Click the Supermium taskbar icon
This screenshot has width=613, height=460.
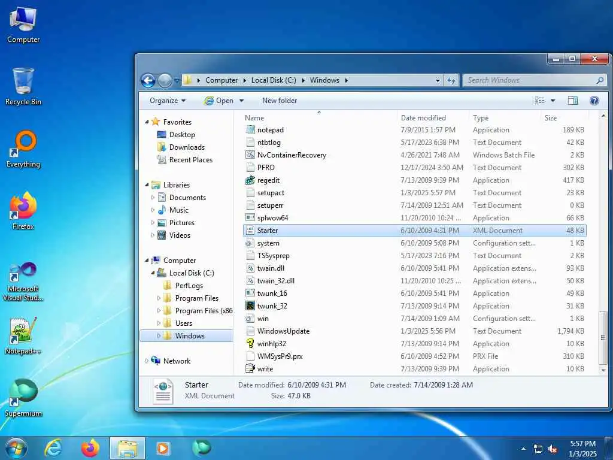point(202,448)
